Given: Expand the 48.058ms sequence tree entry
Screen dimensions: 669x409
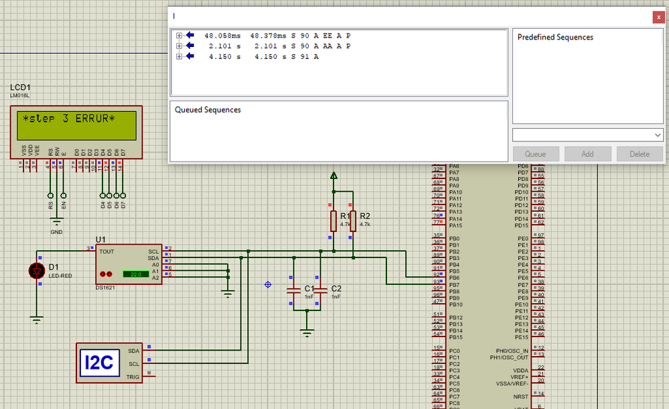Looking at the screenshot, I should pyautogui.click(x=179, y=36).
